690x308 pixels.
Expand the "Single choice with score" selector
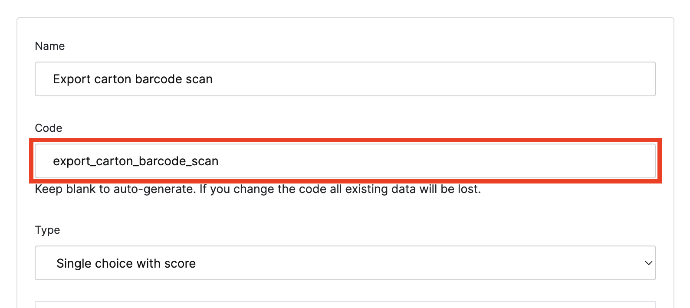pos(304,263)
